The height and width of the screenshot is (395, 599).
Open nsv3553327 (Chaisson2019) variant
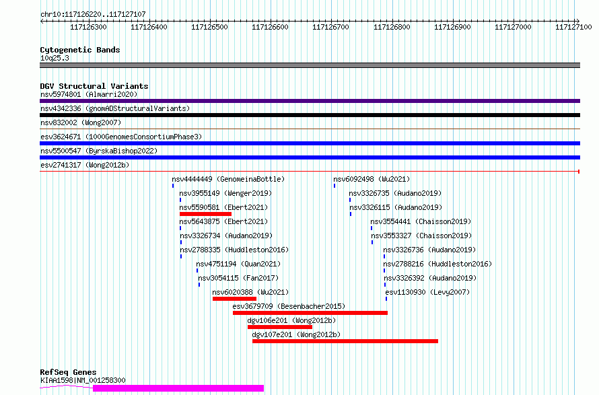pyautogui.click(x=421, y=236)
